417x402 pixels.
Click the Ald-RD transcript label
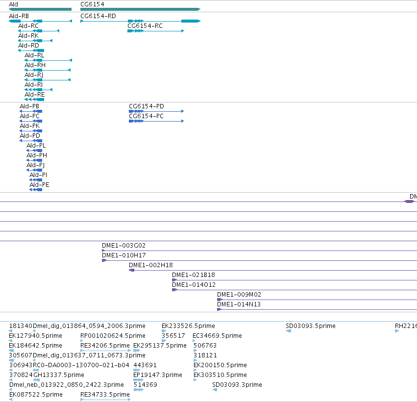tap(28, 46)
